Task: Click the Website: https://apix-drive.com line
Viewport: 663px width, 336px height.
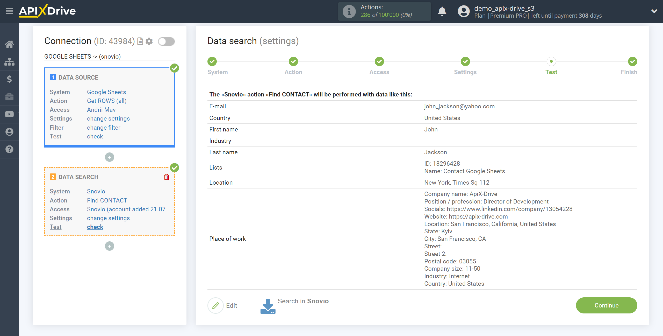Action: 466,216
